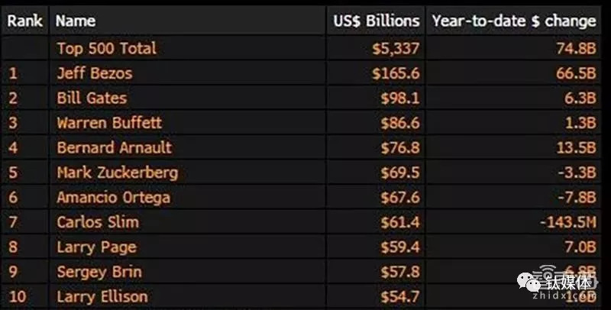Sort by the Name column header
611x310 pixels.
click(x=75, y=21)
